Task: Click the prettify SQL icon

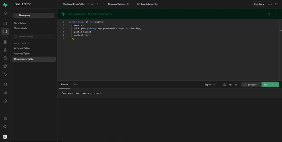Action: (x=236, y=85)
